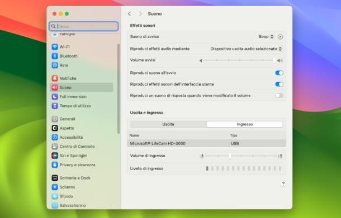Toggle Riproduci effetti sonori dell'interfaccia utente

click(279, 84)
